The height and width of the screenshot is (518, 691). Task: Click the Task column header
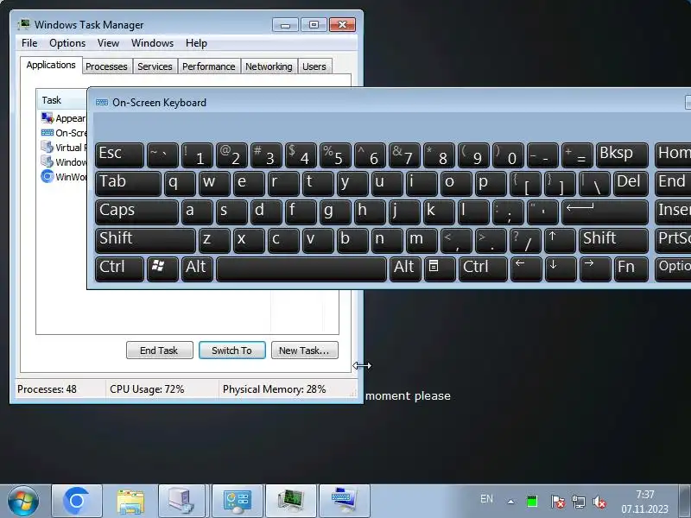tap(61, 100)
